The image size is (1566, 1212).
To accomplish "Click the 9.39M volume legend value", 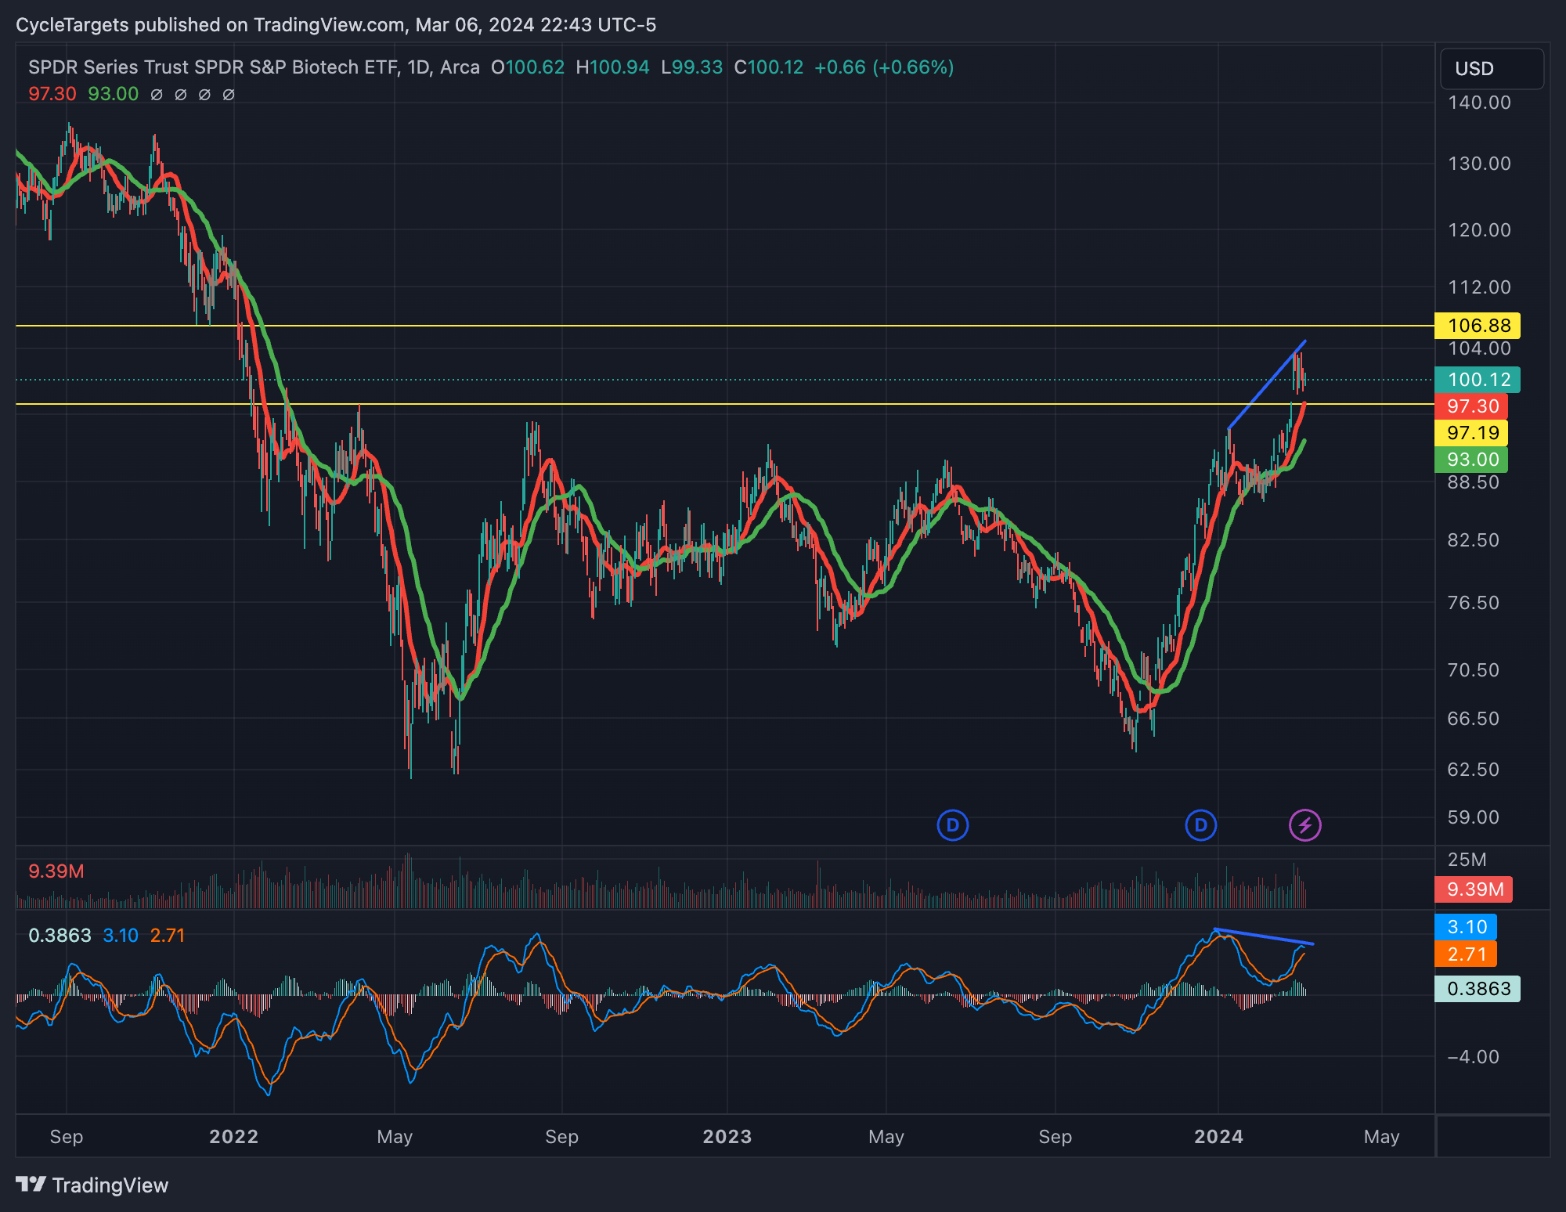I will click(x=56, y=871).
